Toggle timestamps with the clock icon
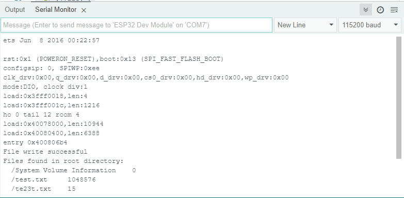Viewport: 404px width, 198px height. tap(380, 10)
